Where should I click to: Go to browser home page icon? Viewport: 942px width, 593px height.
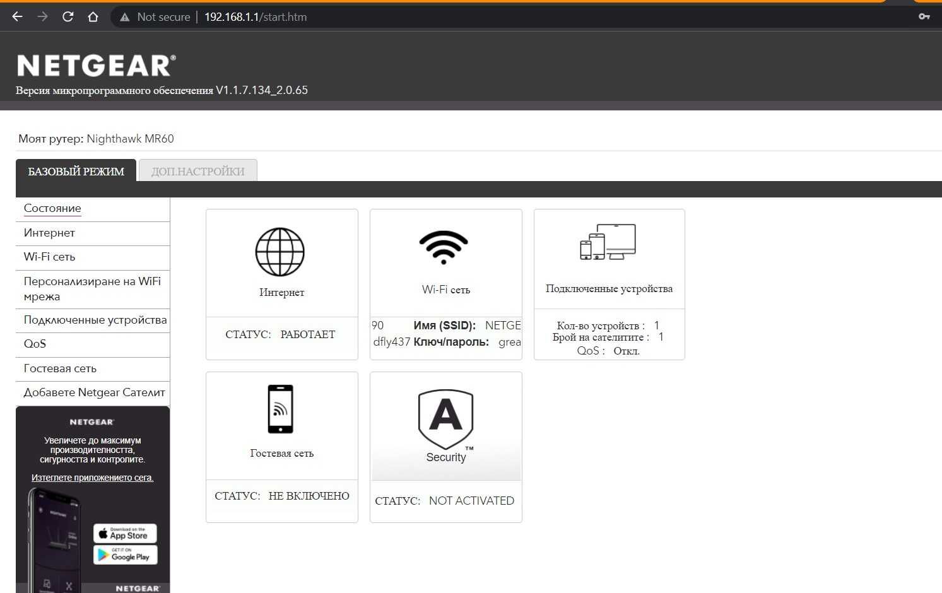coord(93,17)
